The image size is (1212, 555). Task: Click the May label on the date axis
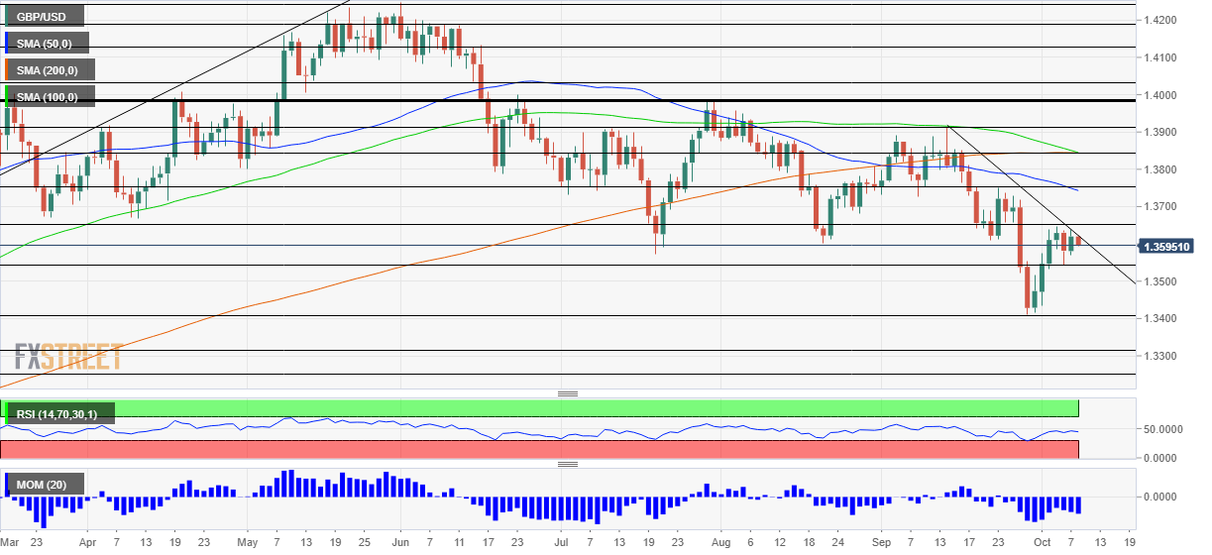click(249, 543)
